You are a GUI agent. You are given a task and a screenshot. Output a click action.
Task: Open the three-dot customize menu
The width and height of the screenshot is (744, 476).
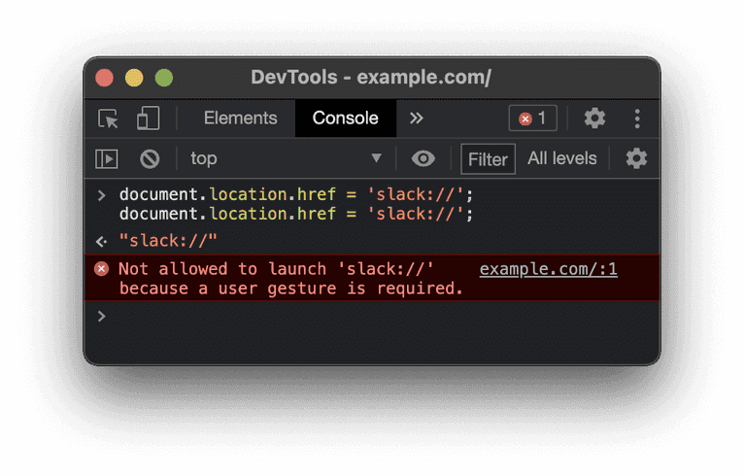click(637, 119)
